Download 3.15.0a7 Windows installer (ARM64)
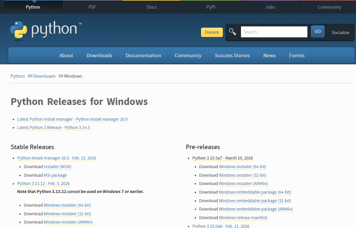 [243, 184]
